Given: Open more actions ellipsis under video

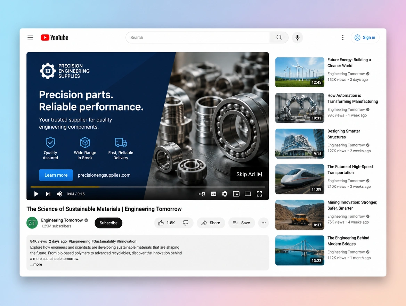Looking at the screenshot, I should [x=263, y=223].
